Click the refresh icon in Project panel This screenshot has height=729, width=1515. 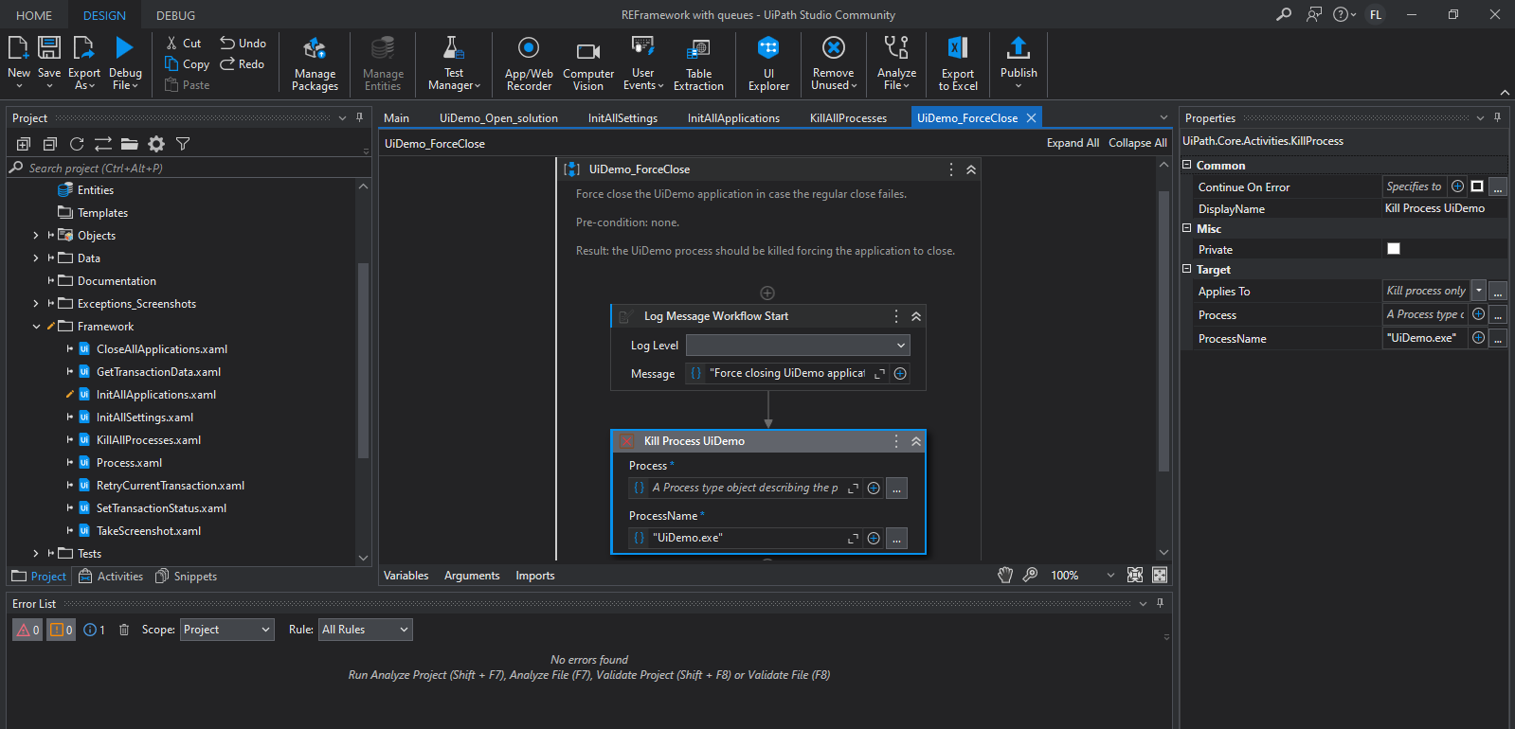click(x=77, y=144)
